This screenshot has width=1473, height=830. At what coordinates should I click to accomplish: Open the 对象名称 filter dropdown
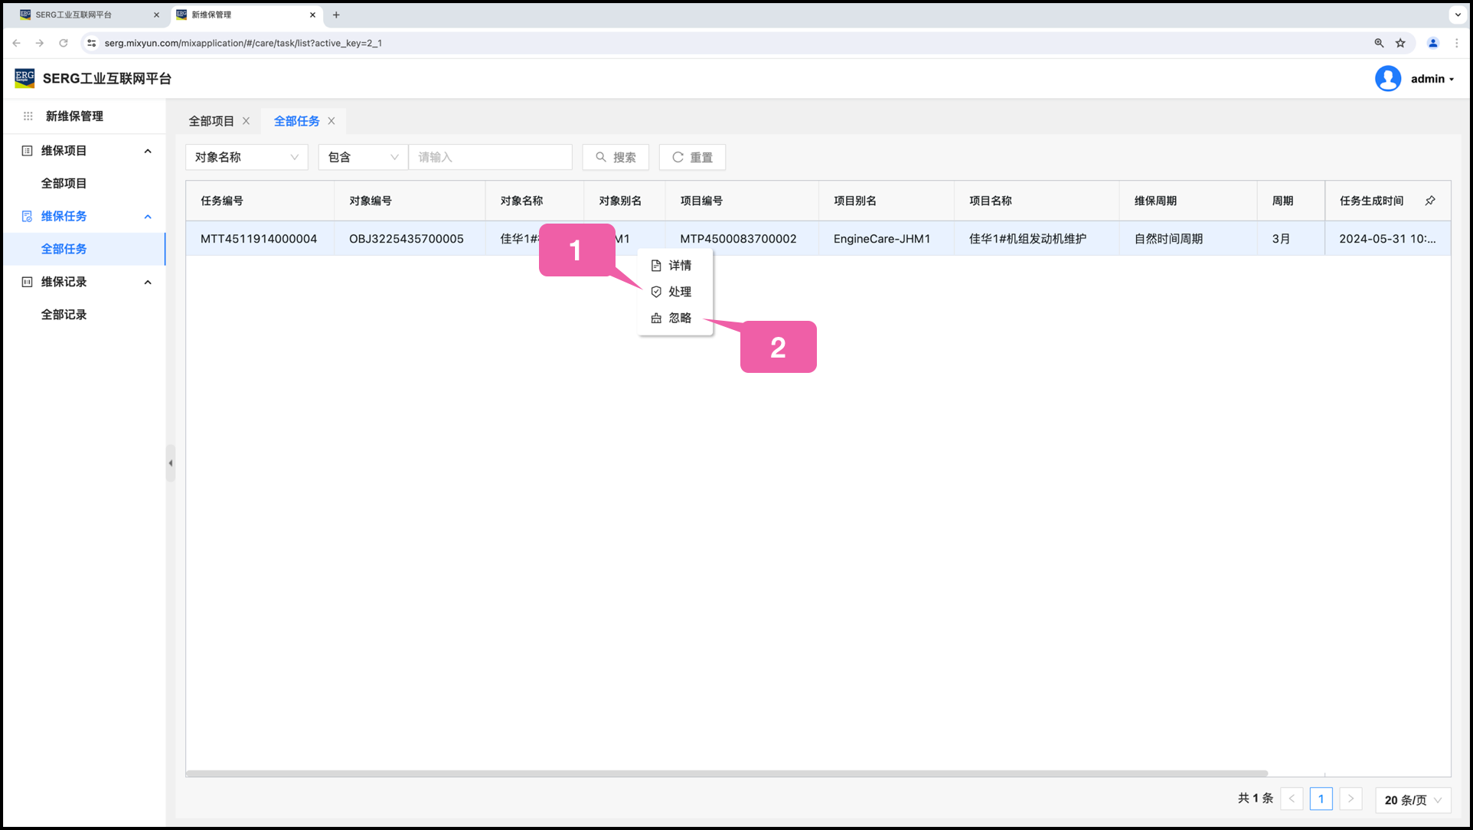click(x=246, y=157)
